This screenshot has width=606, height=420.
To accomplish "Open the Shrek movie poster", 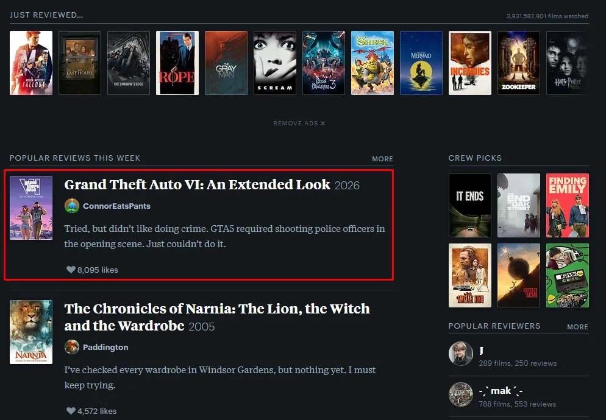I will click(x=373, y=63).
